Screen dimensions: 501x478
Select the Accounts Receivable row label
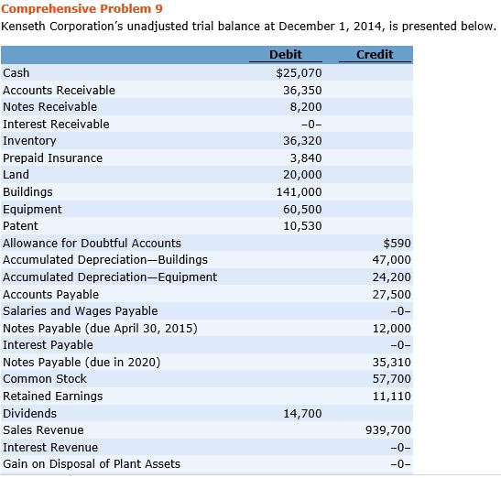pyautogui.click(x=59, y=90)
